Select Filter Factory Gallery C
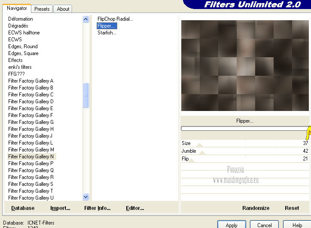The image size is (311, 228). (x=31, y=95)
